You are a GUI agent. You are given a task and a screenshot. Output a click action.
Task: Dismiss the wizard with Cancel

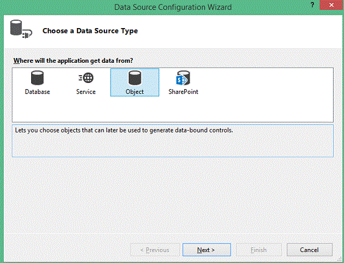[309, 250]
